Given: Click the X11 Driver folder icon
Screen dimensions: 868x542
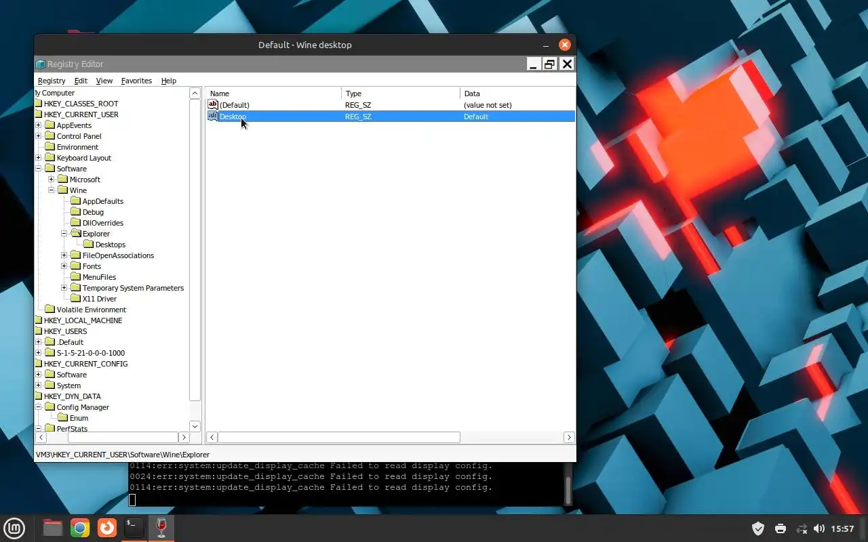Looking at the screenshot, I should click(x=75, y=299).
